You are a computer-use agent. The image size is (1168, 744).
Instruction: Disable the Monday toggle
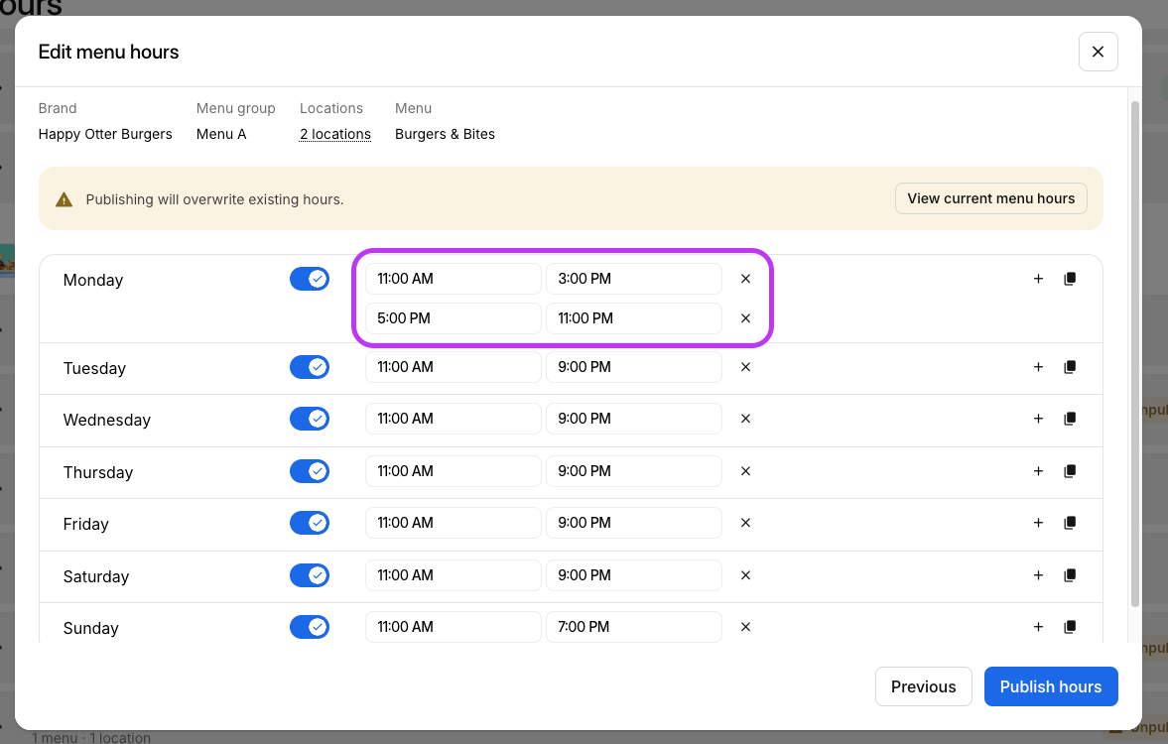click(310, 279)
